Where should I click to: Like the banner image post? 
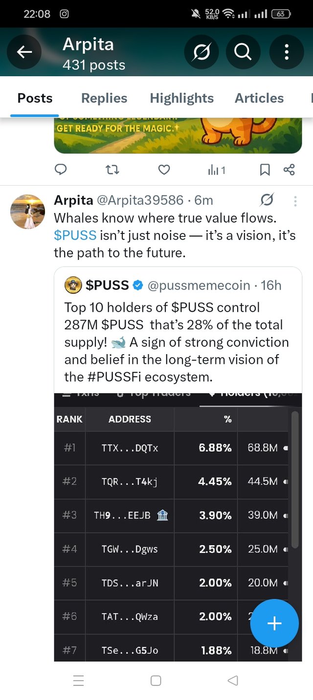point(164,170)
